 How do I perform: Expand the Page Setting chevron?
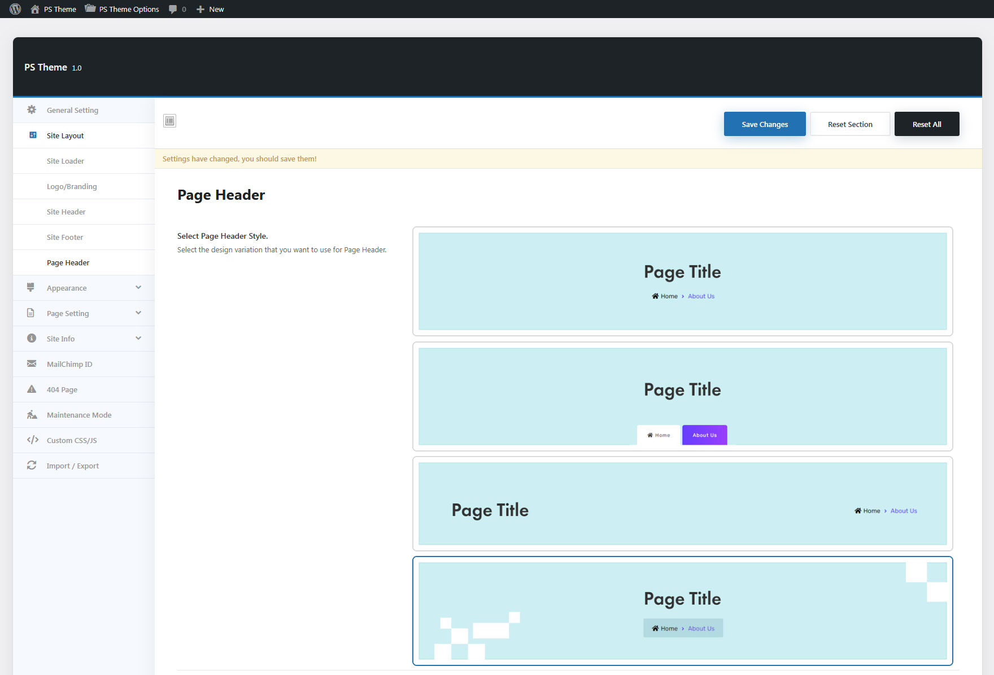coord(138,313)
